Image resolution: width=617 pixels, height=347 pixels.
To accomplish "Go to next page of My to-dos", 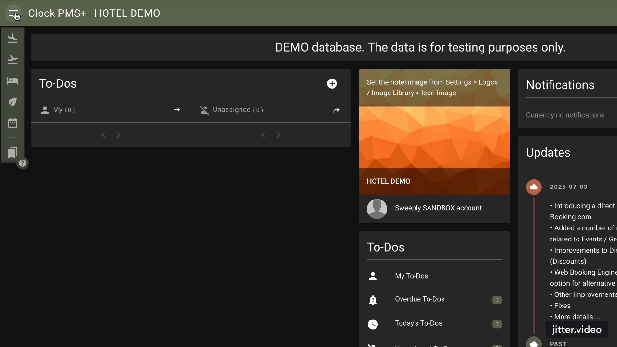I will 118,135.
